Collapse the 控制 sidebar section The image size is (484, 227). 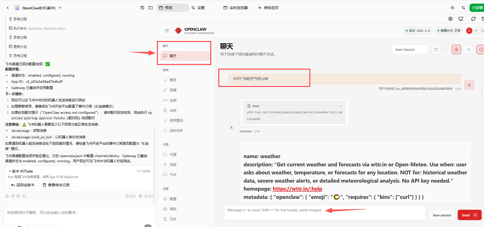(x=185, y=70)
